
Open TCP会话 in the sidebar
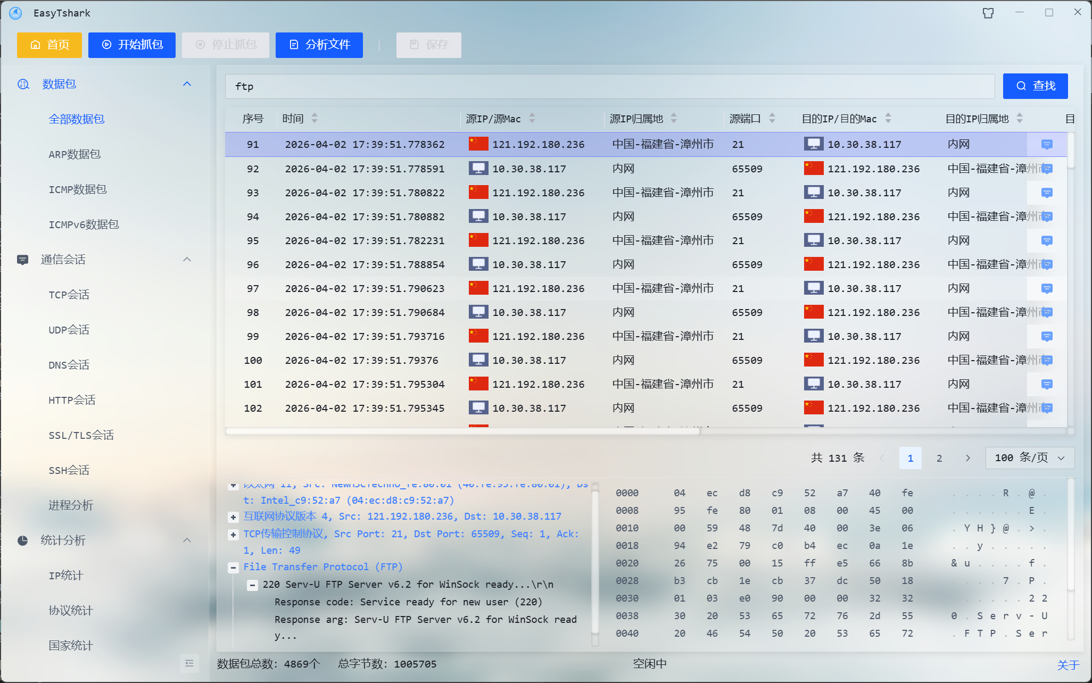coord(69,295)
